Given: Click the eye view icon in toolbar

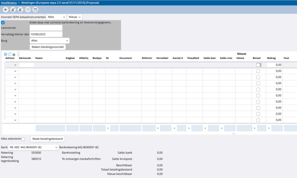Looking at the screenshot, I should pyautogui.click(x=28, y=10).
